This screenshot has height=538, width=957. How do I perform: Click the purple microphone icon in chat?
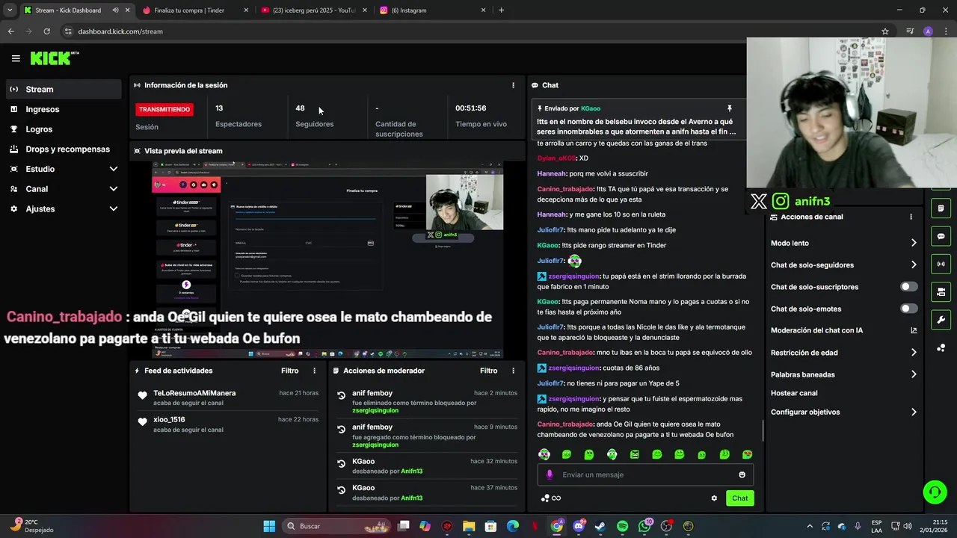(550, 474)
